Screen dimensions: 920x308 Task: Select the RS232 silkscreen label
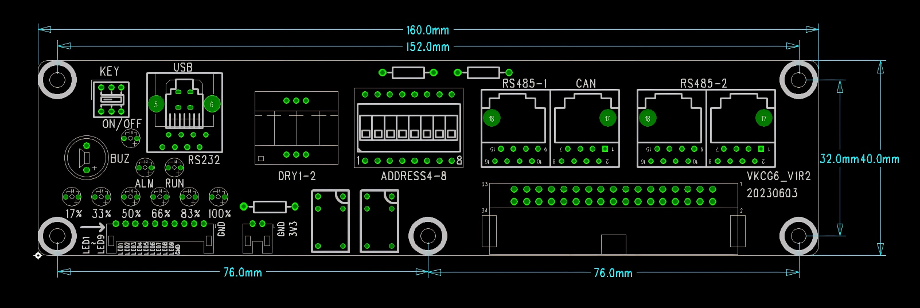[204, 160]
